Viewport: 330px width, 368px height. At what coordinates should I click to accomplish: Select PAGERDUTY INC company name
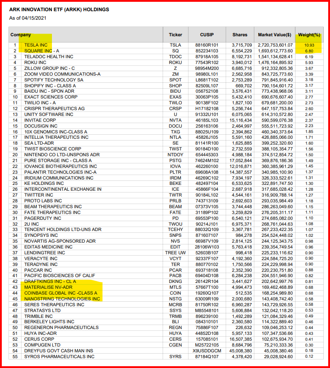pos(43,218)
